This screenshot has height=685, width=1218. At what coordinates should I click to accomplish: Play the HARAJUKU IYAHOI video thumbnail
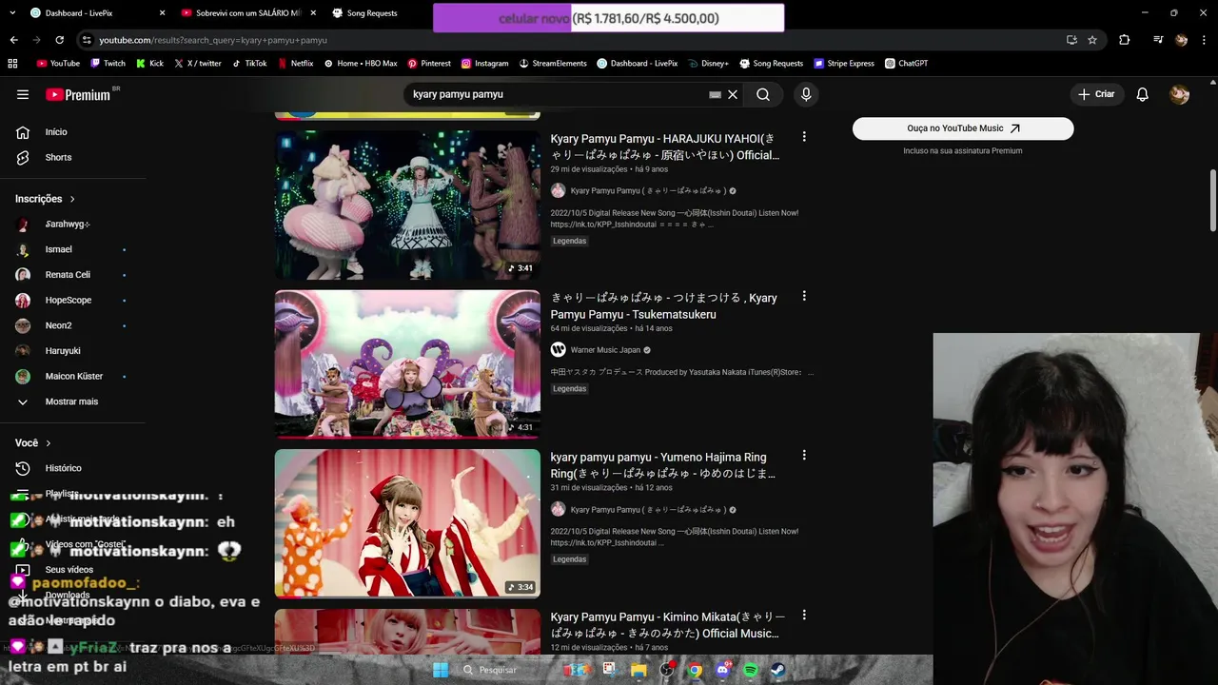(407, 205)
